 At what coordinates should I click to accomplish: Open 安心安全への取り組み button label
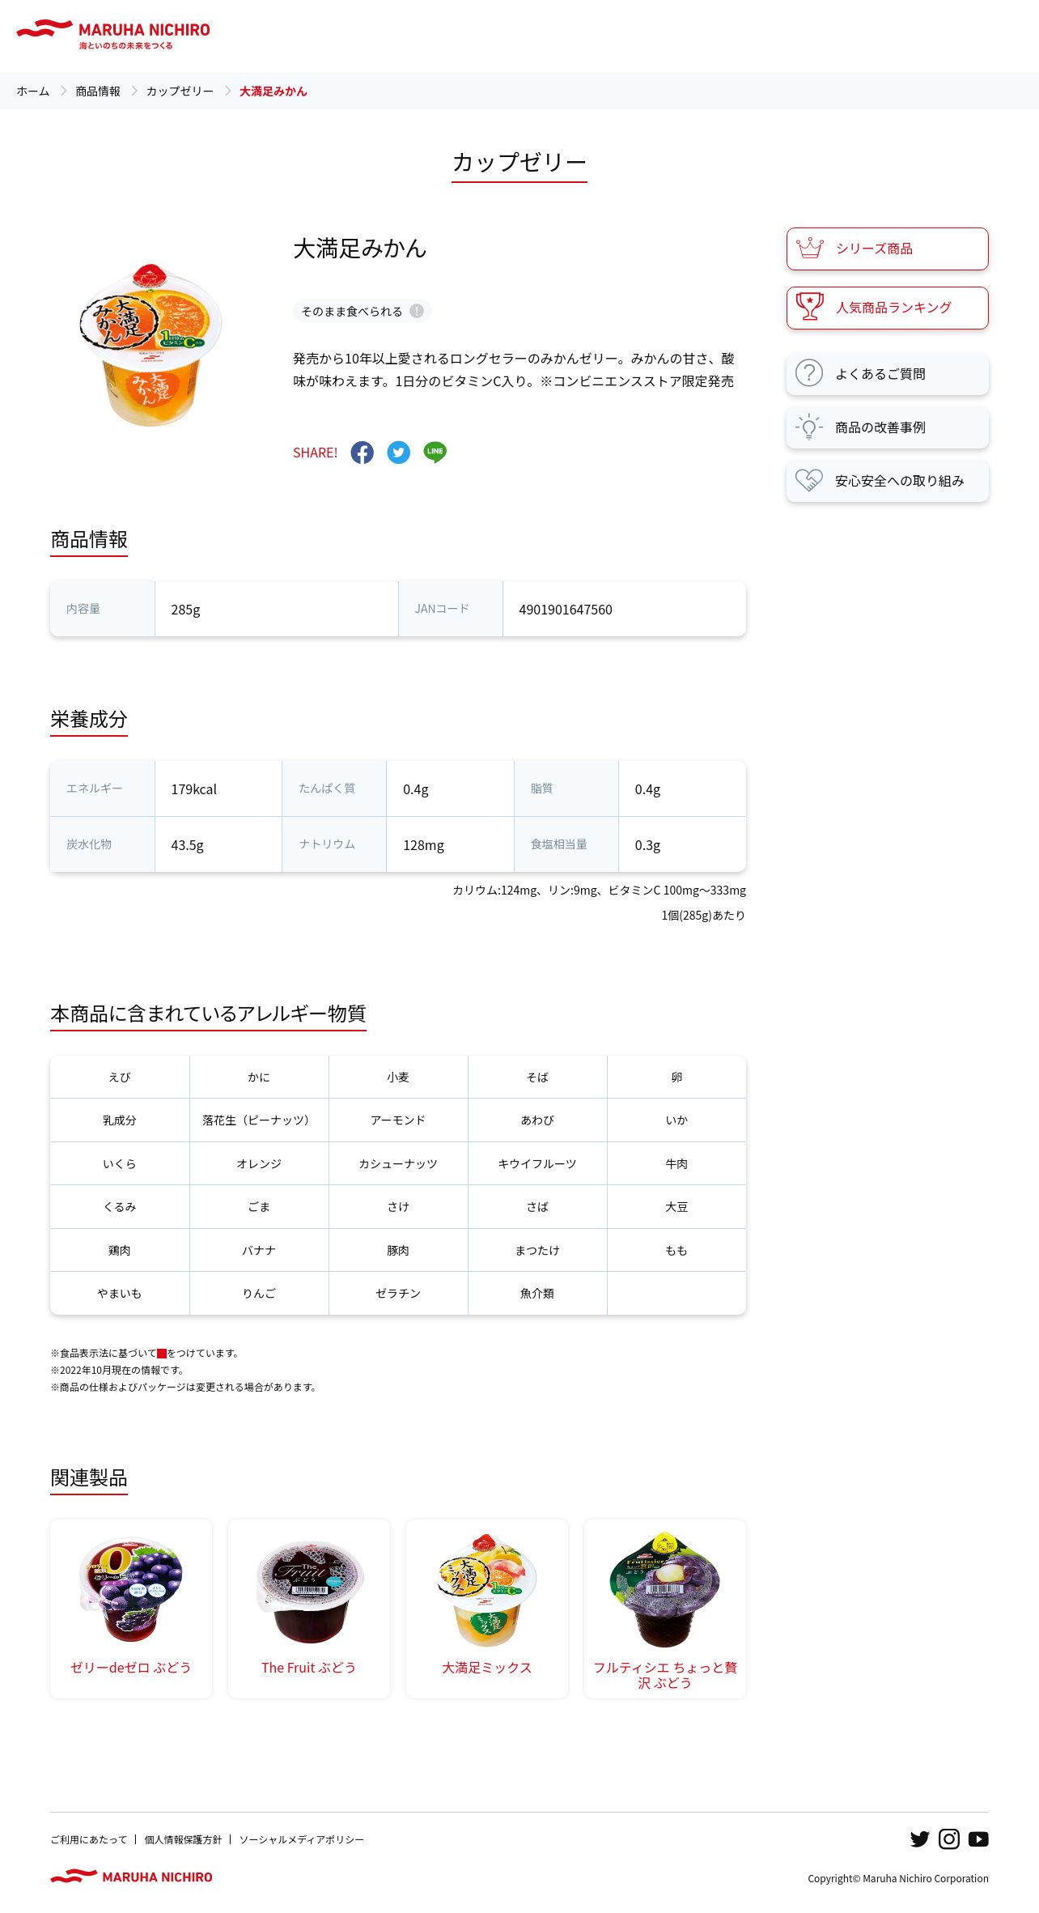(x=900, y=481)
